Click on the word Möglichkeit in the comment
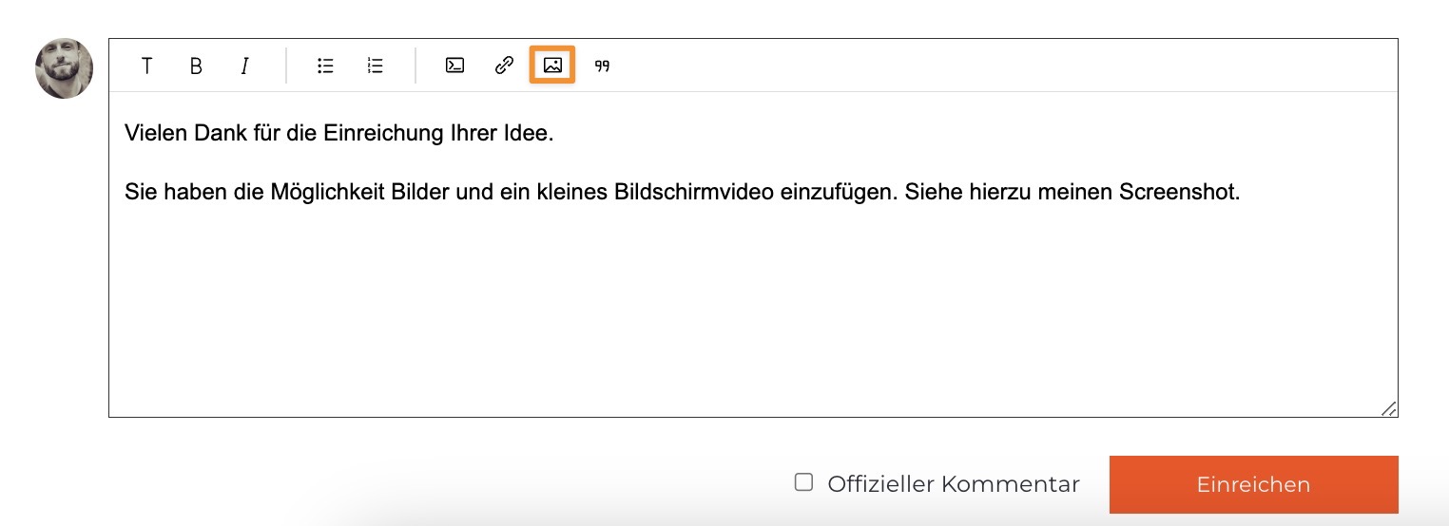The height and width of the screenshot is (526, 1449). pos(315,193)
